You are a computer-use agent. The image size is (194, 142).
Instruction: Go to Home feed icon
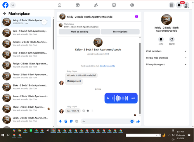pyautogui.click(x=59, y=5)
